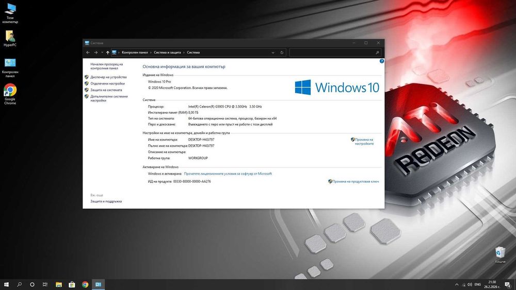Click the Windows 10 Pro edition text
This screenshot has height=290, width=516.
(159, 82)
